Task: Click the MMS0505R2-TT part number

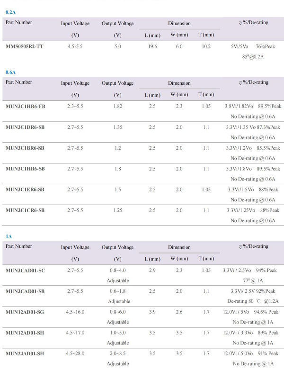Action: 25,46
